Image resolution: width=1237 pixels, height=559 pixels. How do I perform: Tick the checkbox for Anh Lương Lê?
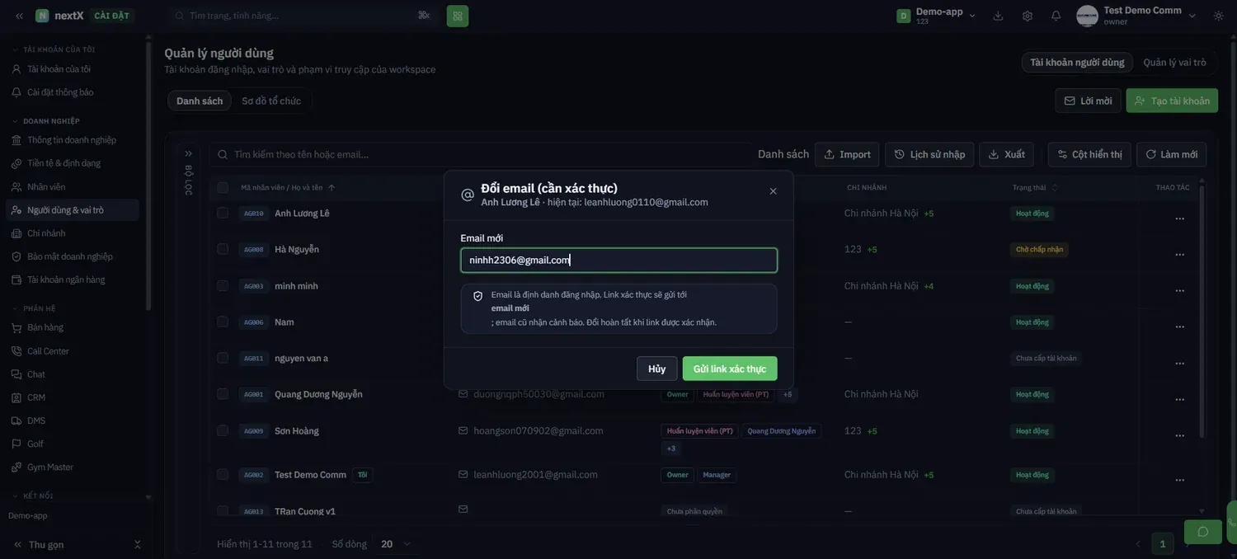click(x=223, y=213)
